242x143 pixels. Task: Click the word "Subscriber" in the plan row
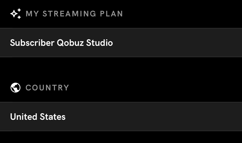32,43
